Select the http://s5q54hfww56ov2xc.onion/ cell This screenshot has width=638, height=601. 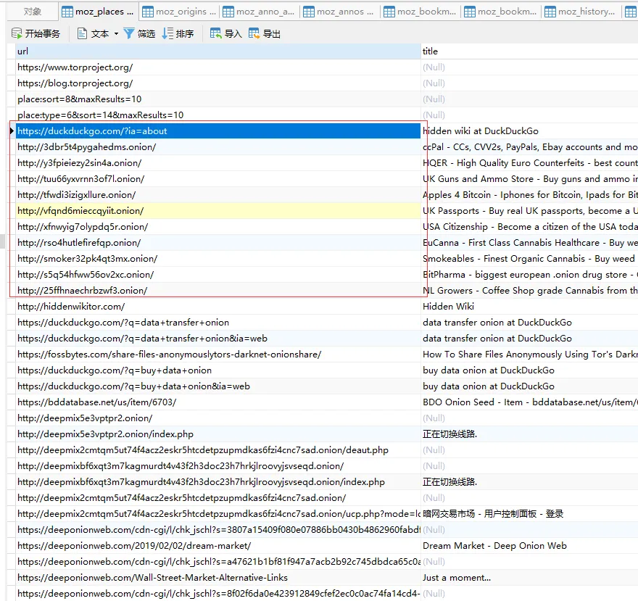coord(218,274)
